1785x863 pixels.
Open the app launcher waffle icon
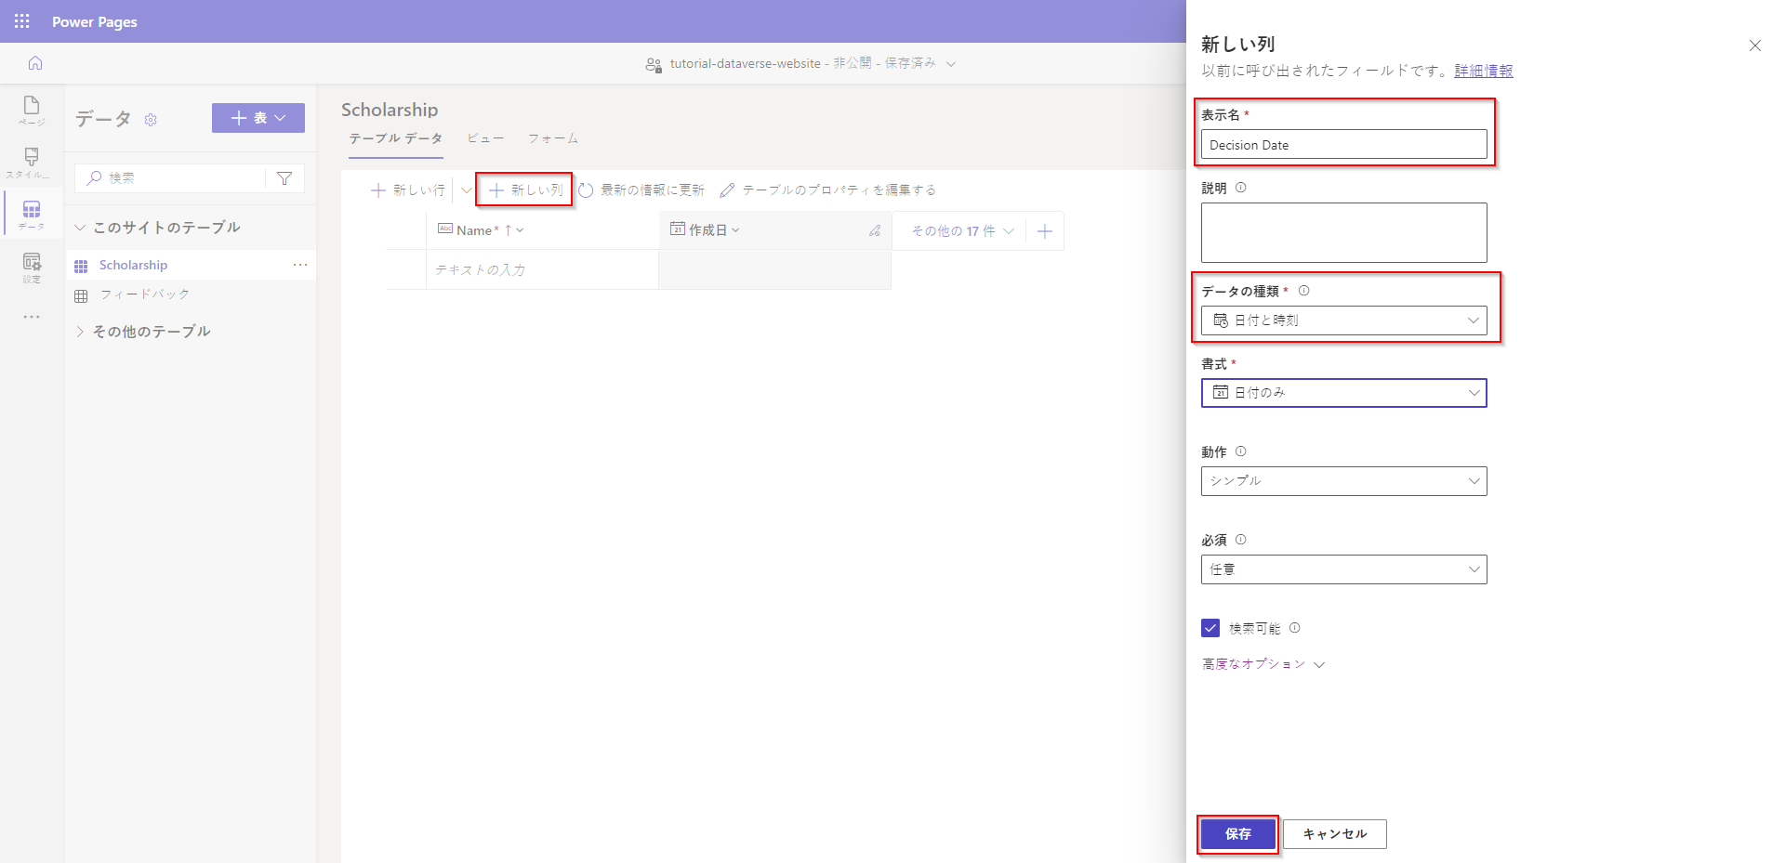coord(20,20)
